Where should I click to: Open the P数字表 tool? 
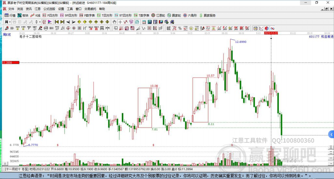(x=87, y=15)
